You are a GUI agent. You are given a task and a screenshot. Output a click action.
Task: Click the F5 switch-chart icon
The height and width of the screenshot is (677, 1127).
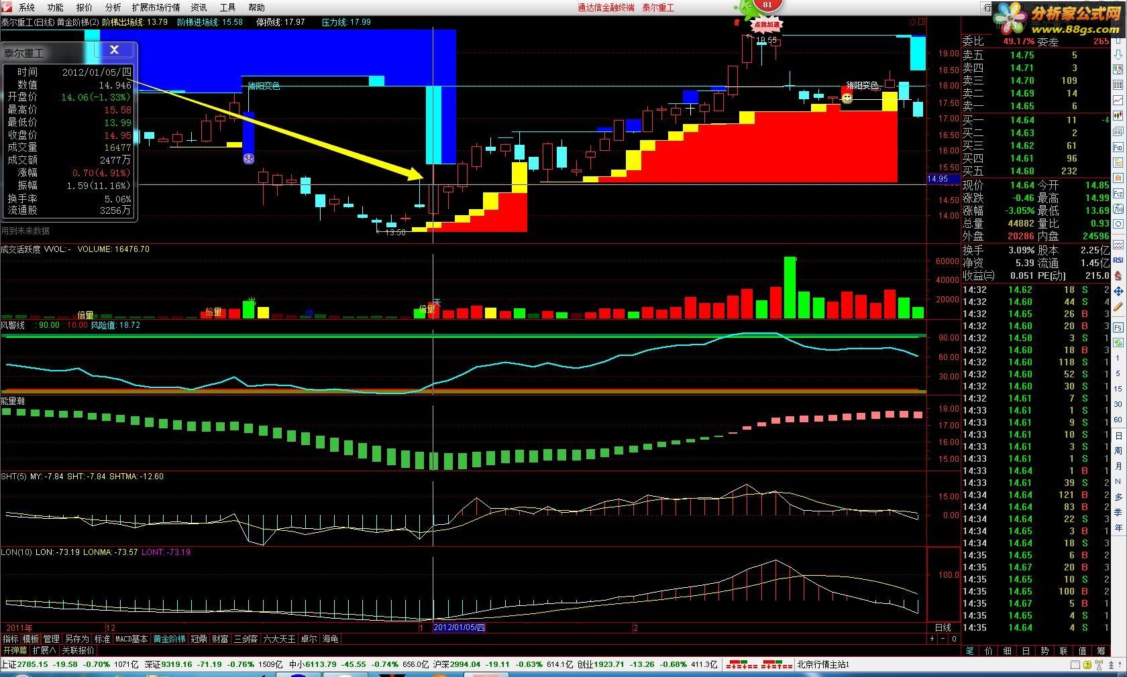pyautogui.click(x=1118, y=328)
